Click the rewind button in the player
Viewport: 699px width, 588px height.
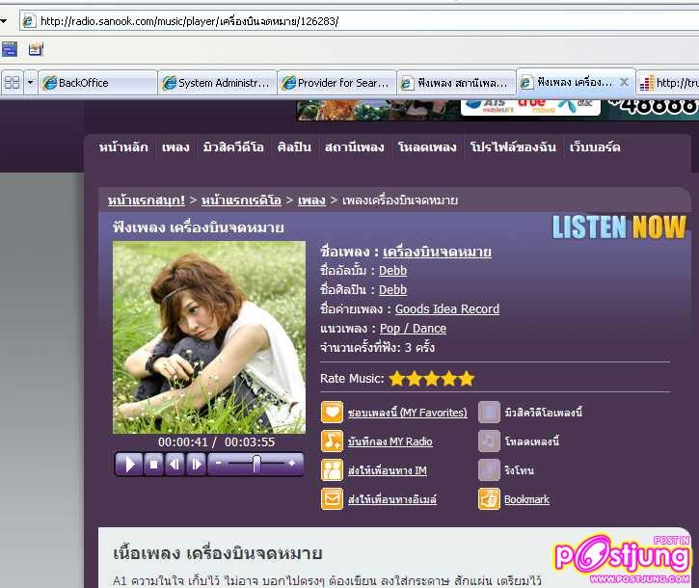175,465
